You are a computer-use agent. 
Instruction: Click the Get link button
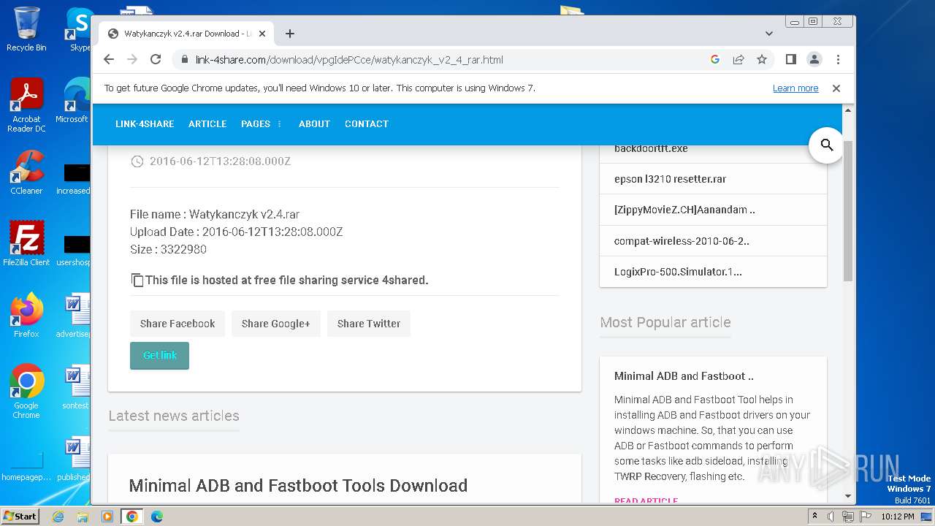pyautogui.click(x=159, y=355)
